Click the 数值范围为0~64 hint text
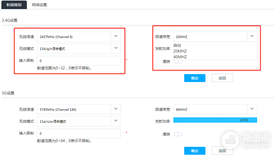Image resolution: width=277 pixels, height=156 pixels. [64, 141]
